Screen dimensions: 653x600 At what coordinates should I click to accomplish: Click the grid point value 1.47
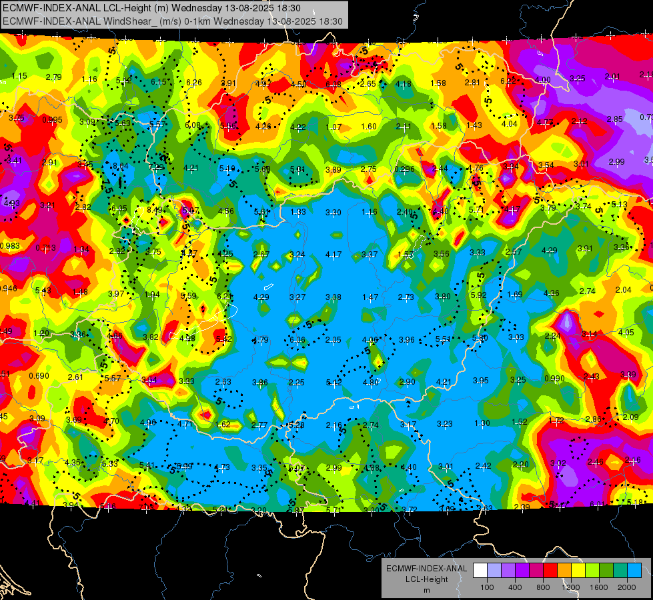pyautogui.click(x=370, y=297)
